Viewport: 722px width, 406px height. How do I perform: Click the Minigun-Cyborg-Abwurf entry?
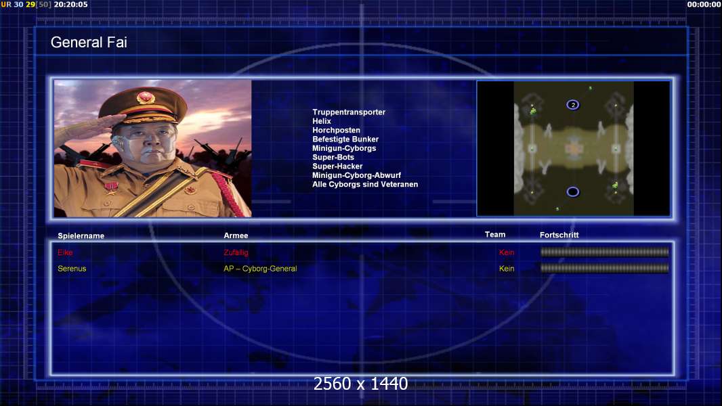click(356, 175)
